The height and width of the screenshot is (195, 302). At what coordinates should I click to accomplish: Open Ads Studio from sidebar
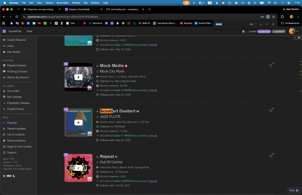tap(14, 52)
